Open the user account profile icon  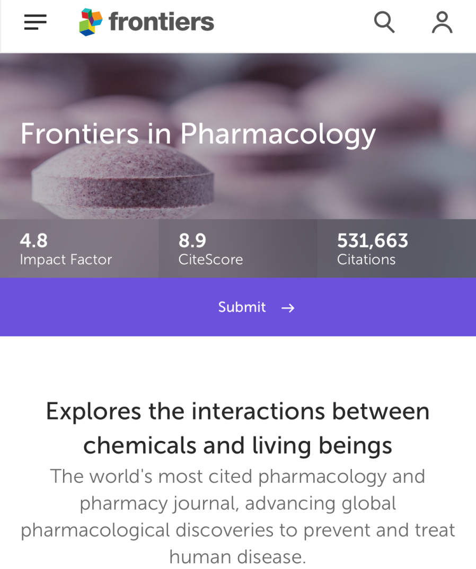click(x=442, y=22)
